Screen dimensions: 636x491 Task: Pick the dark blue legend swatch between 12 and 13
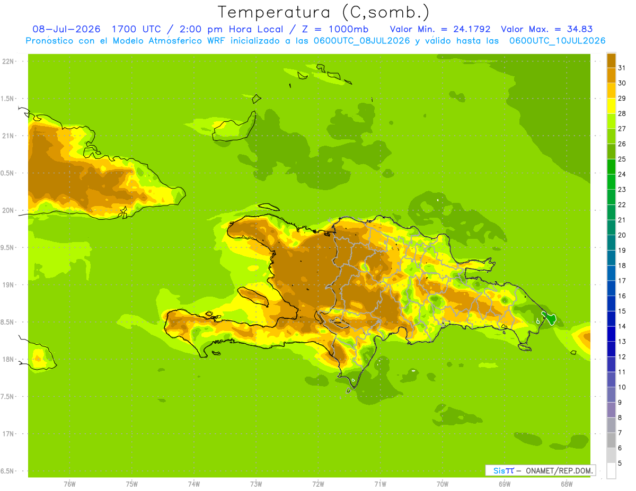(611, 349)
